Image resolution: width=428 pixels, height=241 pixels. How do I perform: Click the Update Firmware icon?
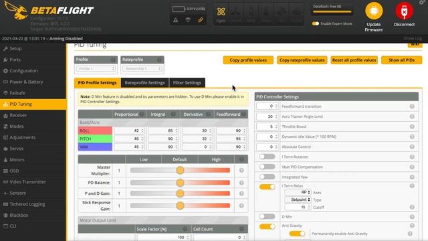click(374, 11)
